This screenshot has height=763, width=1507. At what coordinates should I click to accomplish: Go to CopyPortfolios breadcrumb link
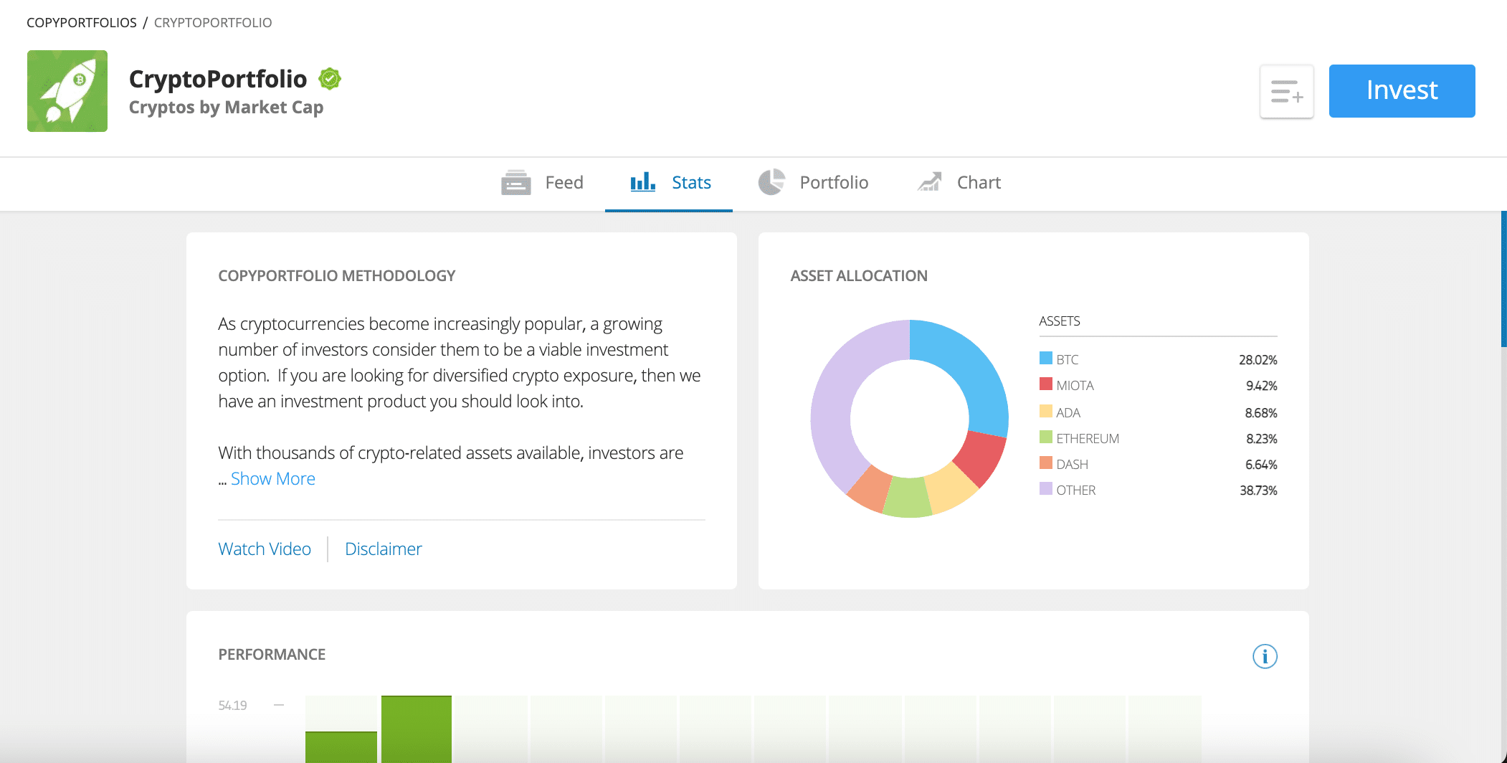point(82,23)
